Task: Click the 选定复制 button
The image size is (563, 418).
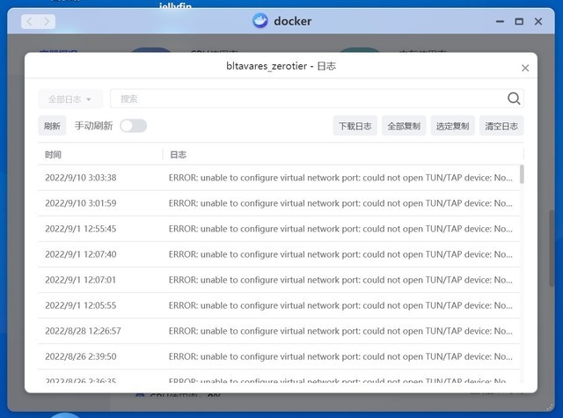Action: pyautogui.click(x=452, y=126)
